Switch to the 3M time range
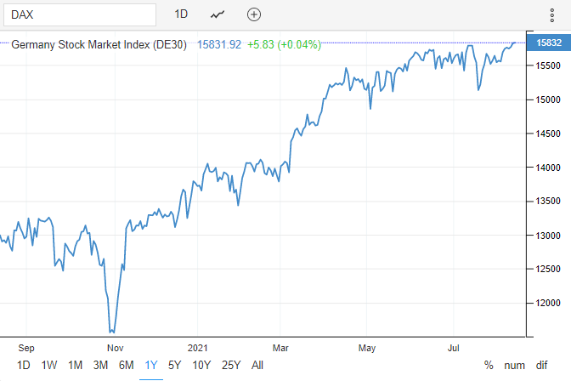The width and height of the screenshot is (571, 381). [100, 365]
